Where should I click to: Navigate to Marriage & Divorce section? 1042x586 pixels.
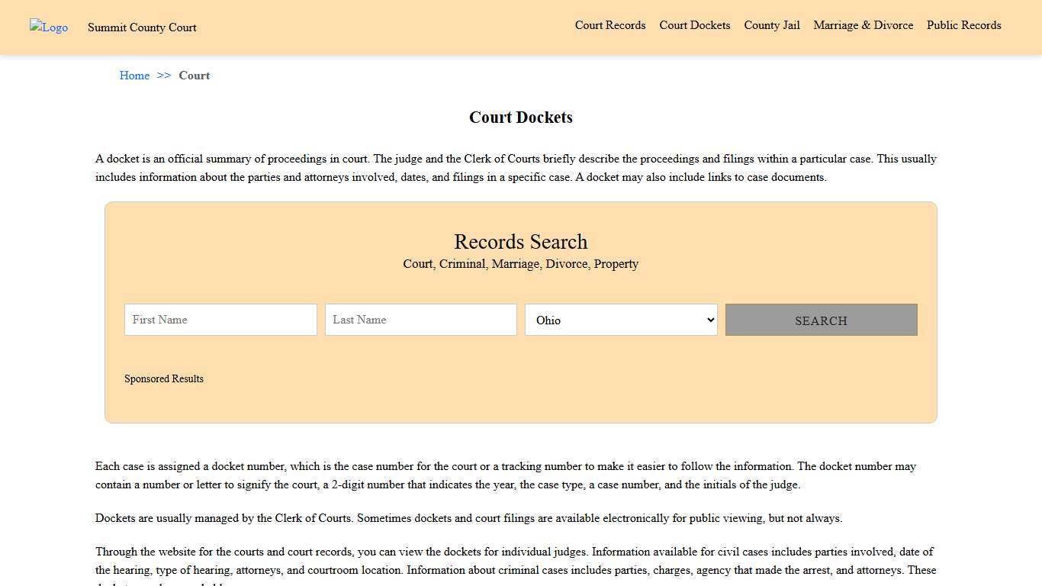863,25
